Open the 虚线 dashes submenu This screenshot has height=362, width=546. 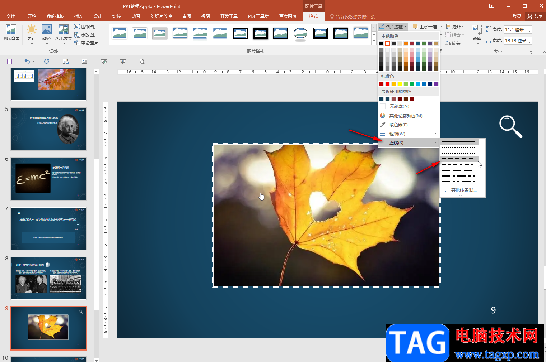coord(409,143)
